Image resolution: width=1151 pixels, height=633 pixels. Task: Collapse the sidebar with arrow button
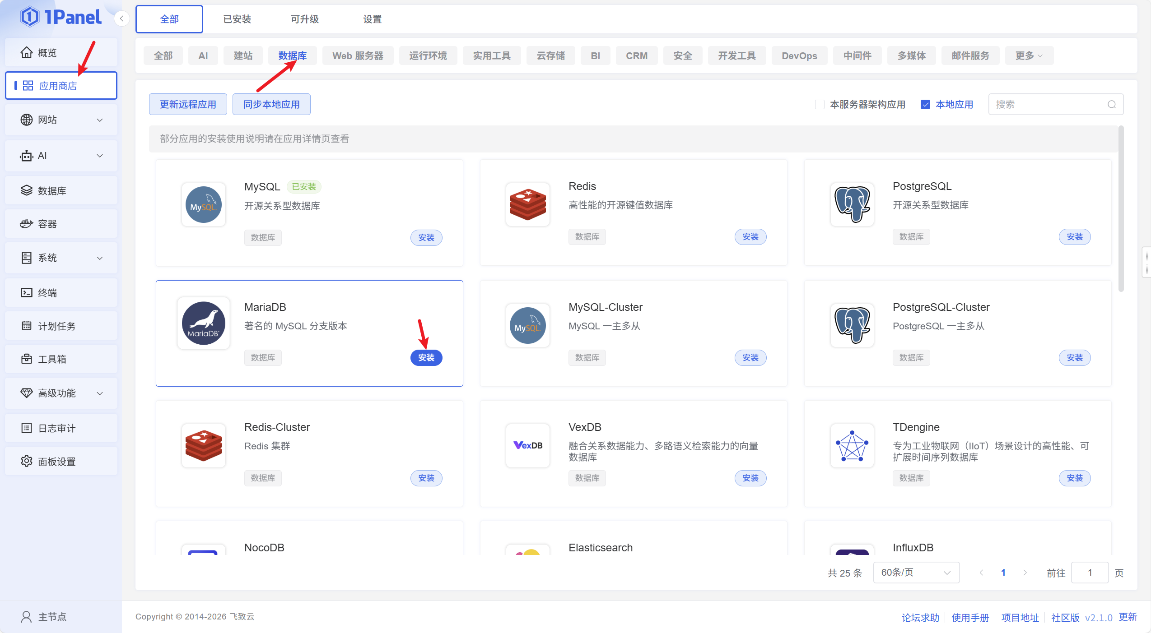tap(121, 19)
